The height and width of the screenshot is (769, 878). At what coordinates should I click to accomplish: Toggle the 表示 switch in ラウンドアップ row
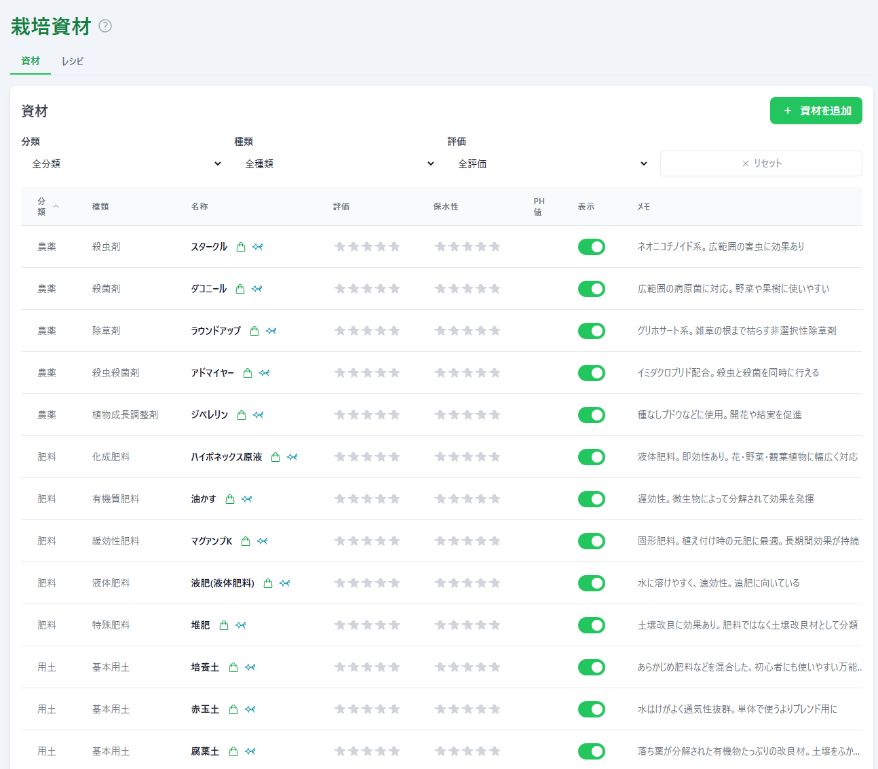pos(592,331)
